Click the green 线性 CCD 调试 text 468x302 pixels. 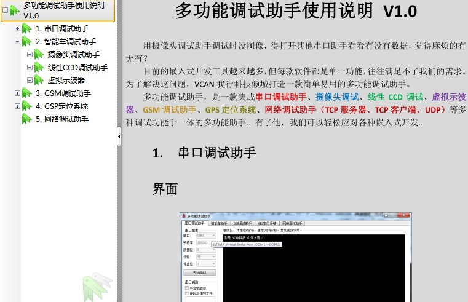[x=395, y=97]
